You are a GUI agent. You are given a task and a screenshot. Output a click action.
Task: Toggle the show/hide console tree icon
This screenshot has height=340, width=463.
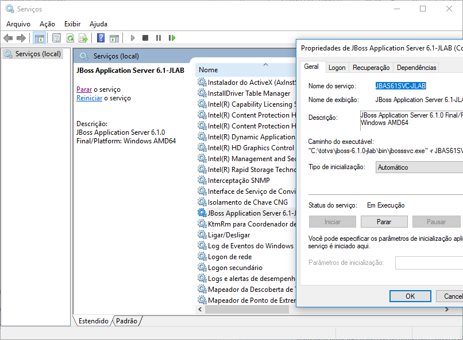(39, 38)
